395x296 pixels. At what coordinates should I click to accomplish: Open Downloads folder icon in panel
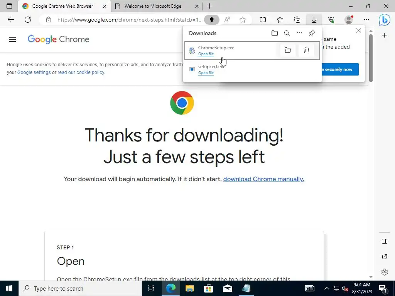(275, 33)
